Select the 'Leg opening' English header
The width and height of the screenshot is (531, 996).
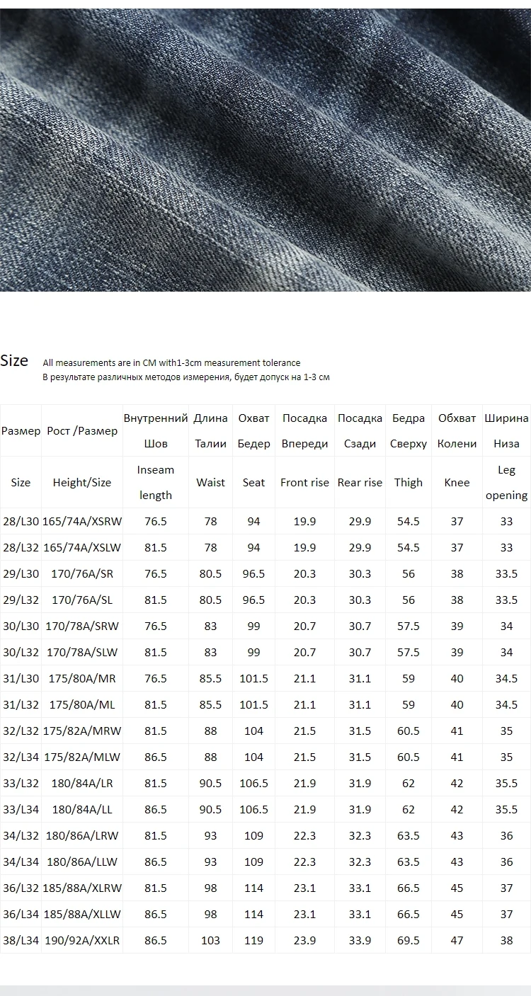pos(507,482)
